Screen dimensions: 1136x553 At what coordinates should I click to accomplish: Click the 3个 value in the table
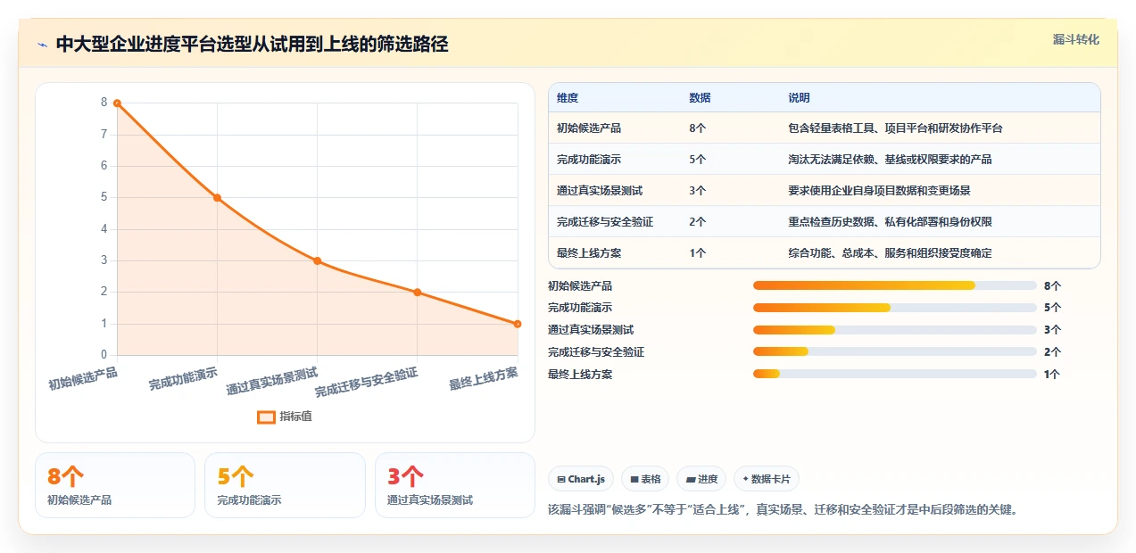(698, 191)
